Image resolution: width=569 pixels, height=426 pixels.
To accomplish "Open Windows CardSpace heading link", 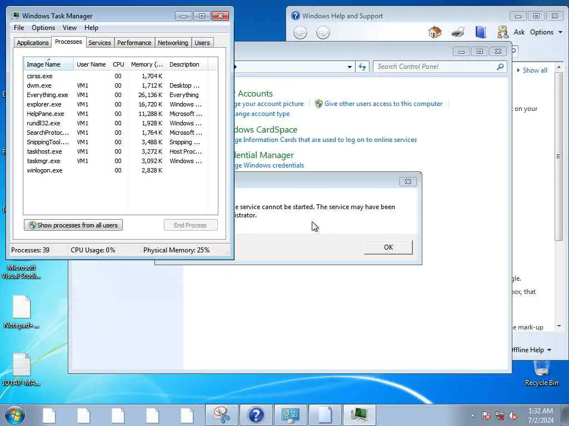I will click(x=266, y=130).
